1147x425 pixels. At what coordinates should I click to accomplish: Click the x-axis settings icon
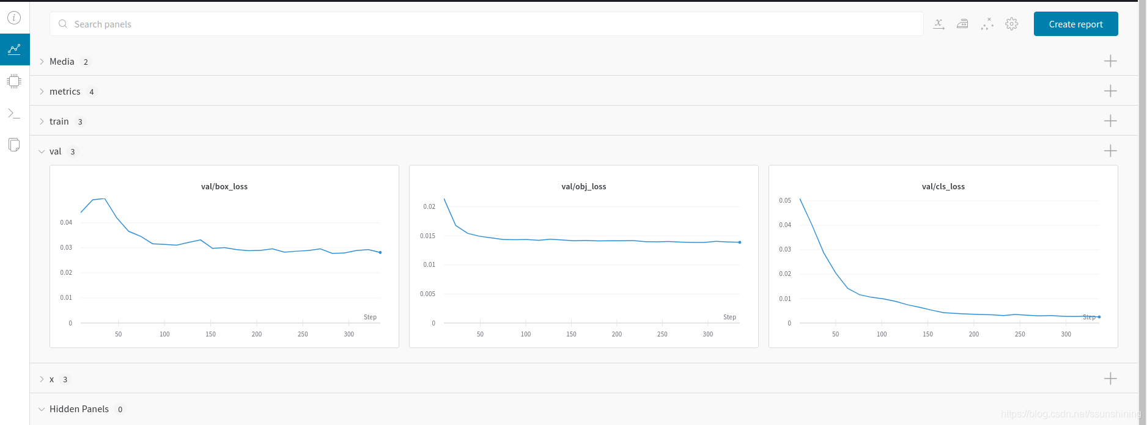coord(939,24)
